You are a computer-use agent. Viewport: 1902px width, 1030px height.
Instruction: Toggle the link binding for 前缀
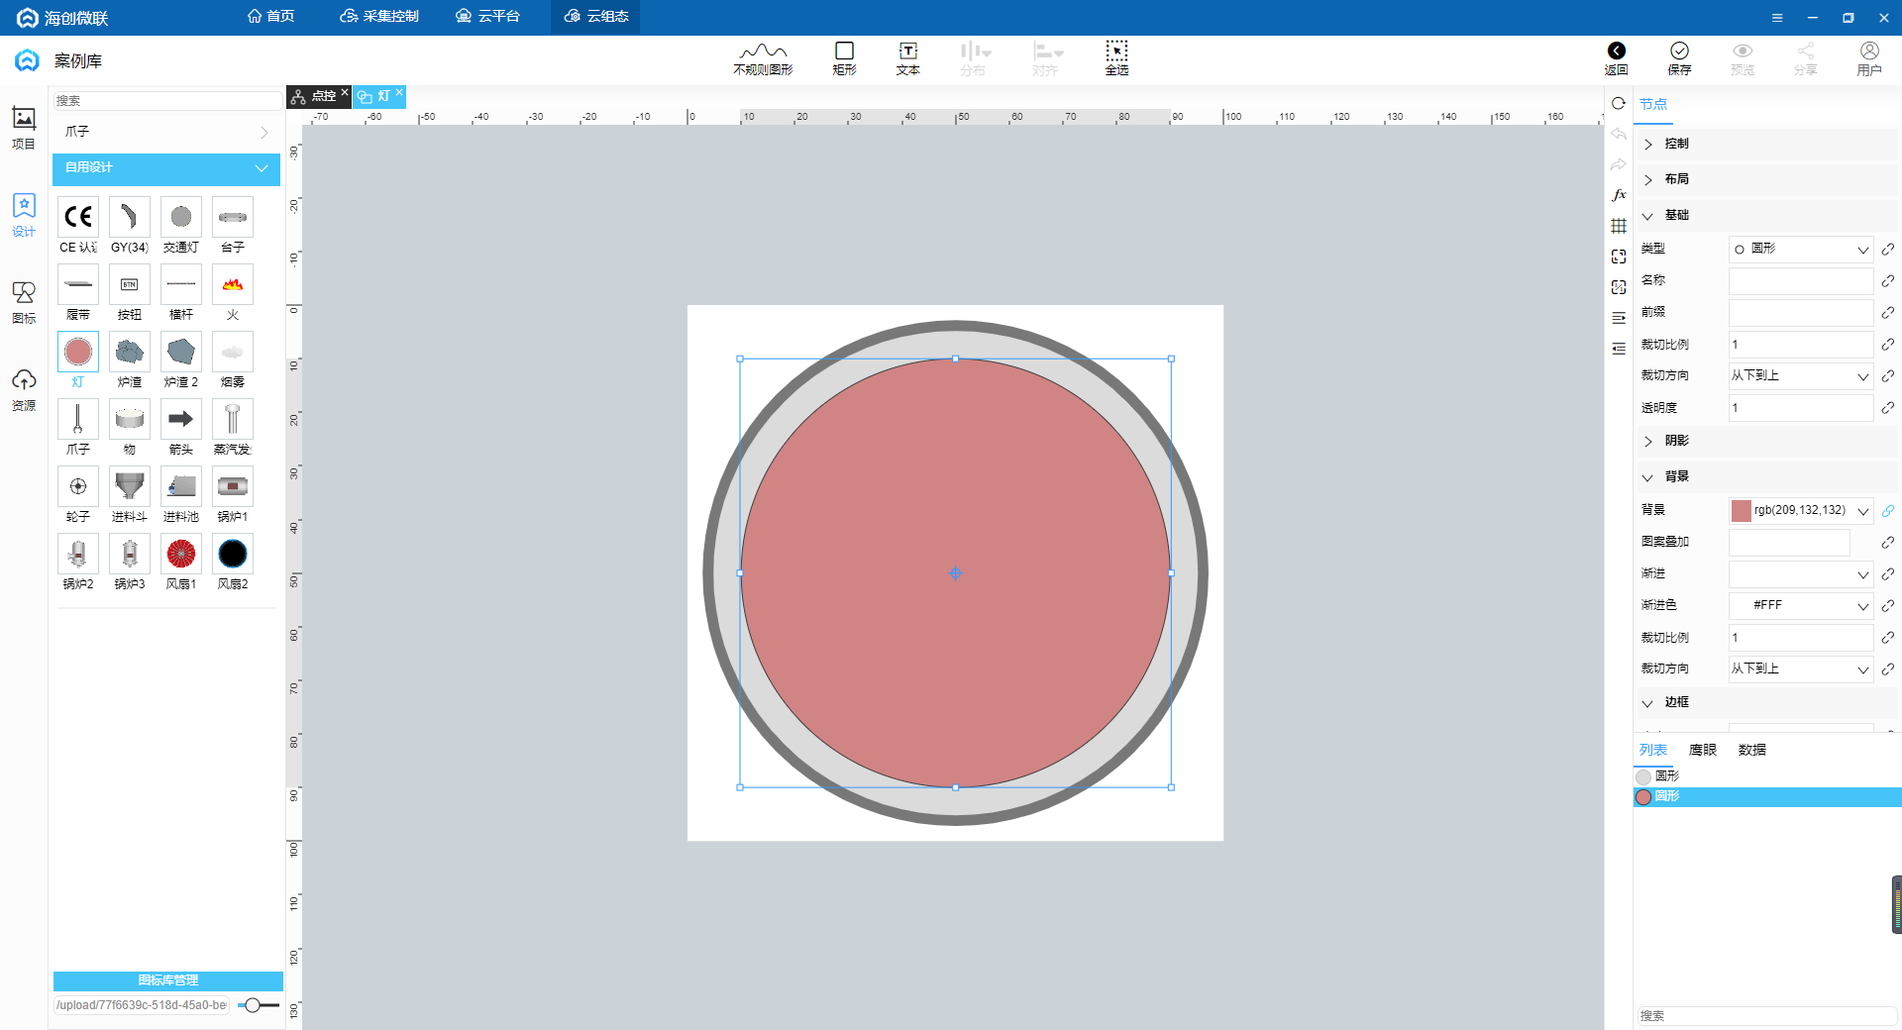1888,313
